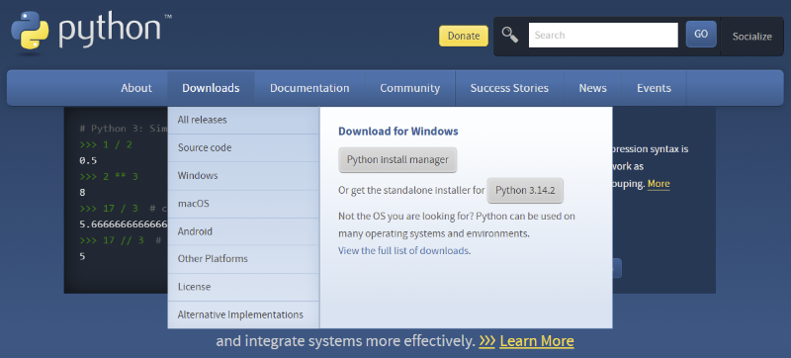This screenshot has height=358, width=791.
Task: Click the More link beside expression text
Action: point(659,184)
